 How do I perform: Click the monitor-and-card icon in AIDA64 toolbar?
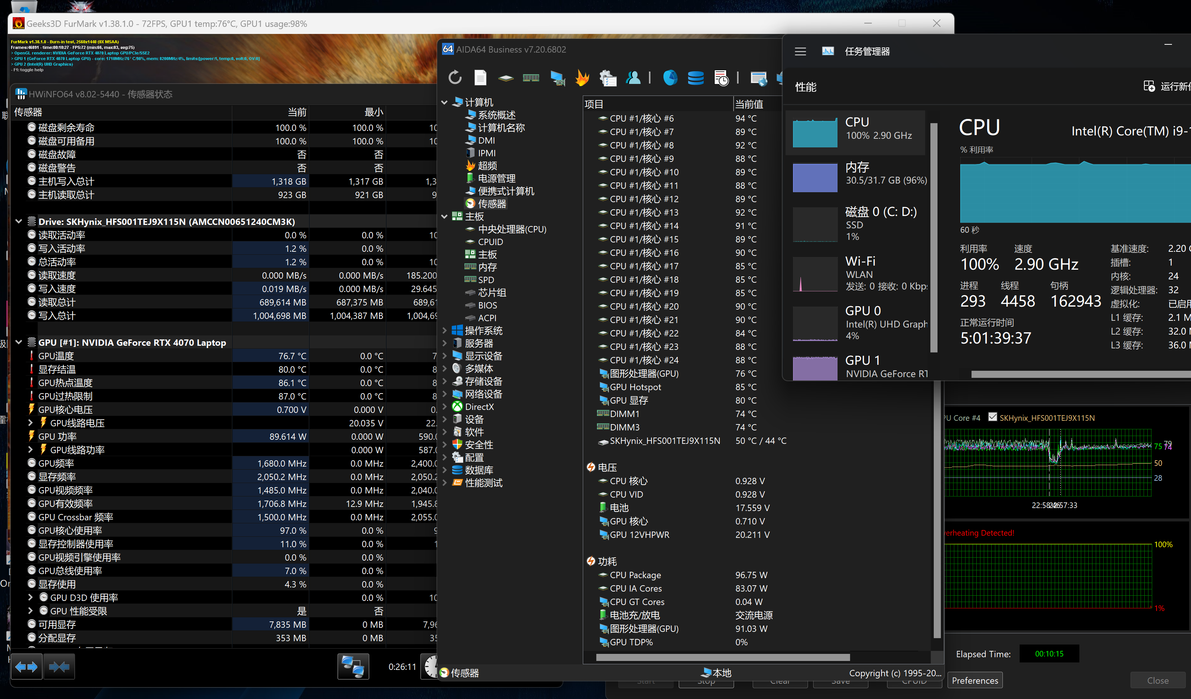point(557,78)
